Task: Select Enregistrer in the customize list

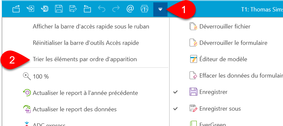Action: pos(213,92)
